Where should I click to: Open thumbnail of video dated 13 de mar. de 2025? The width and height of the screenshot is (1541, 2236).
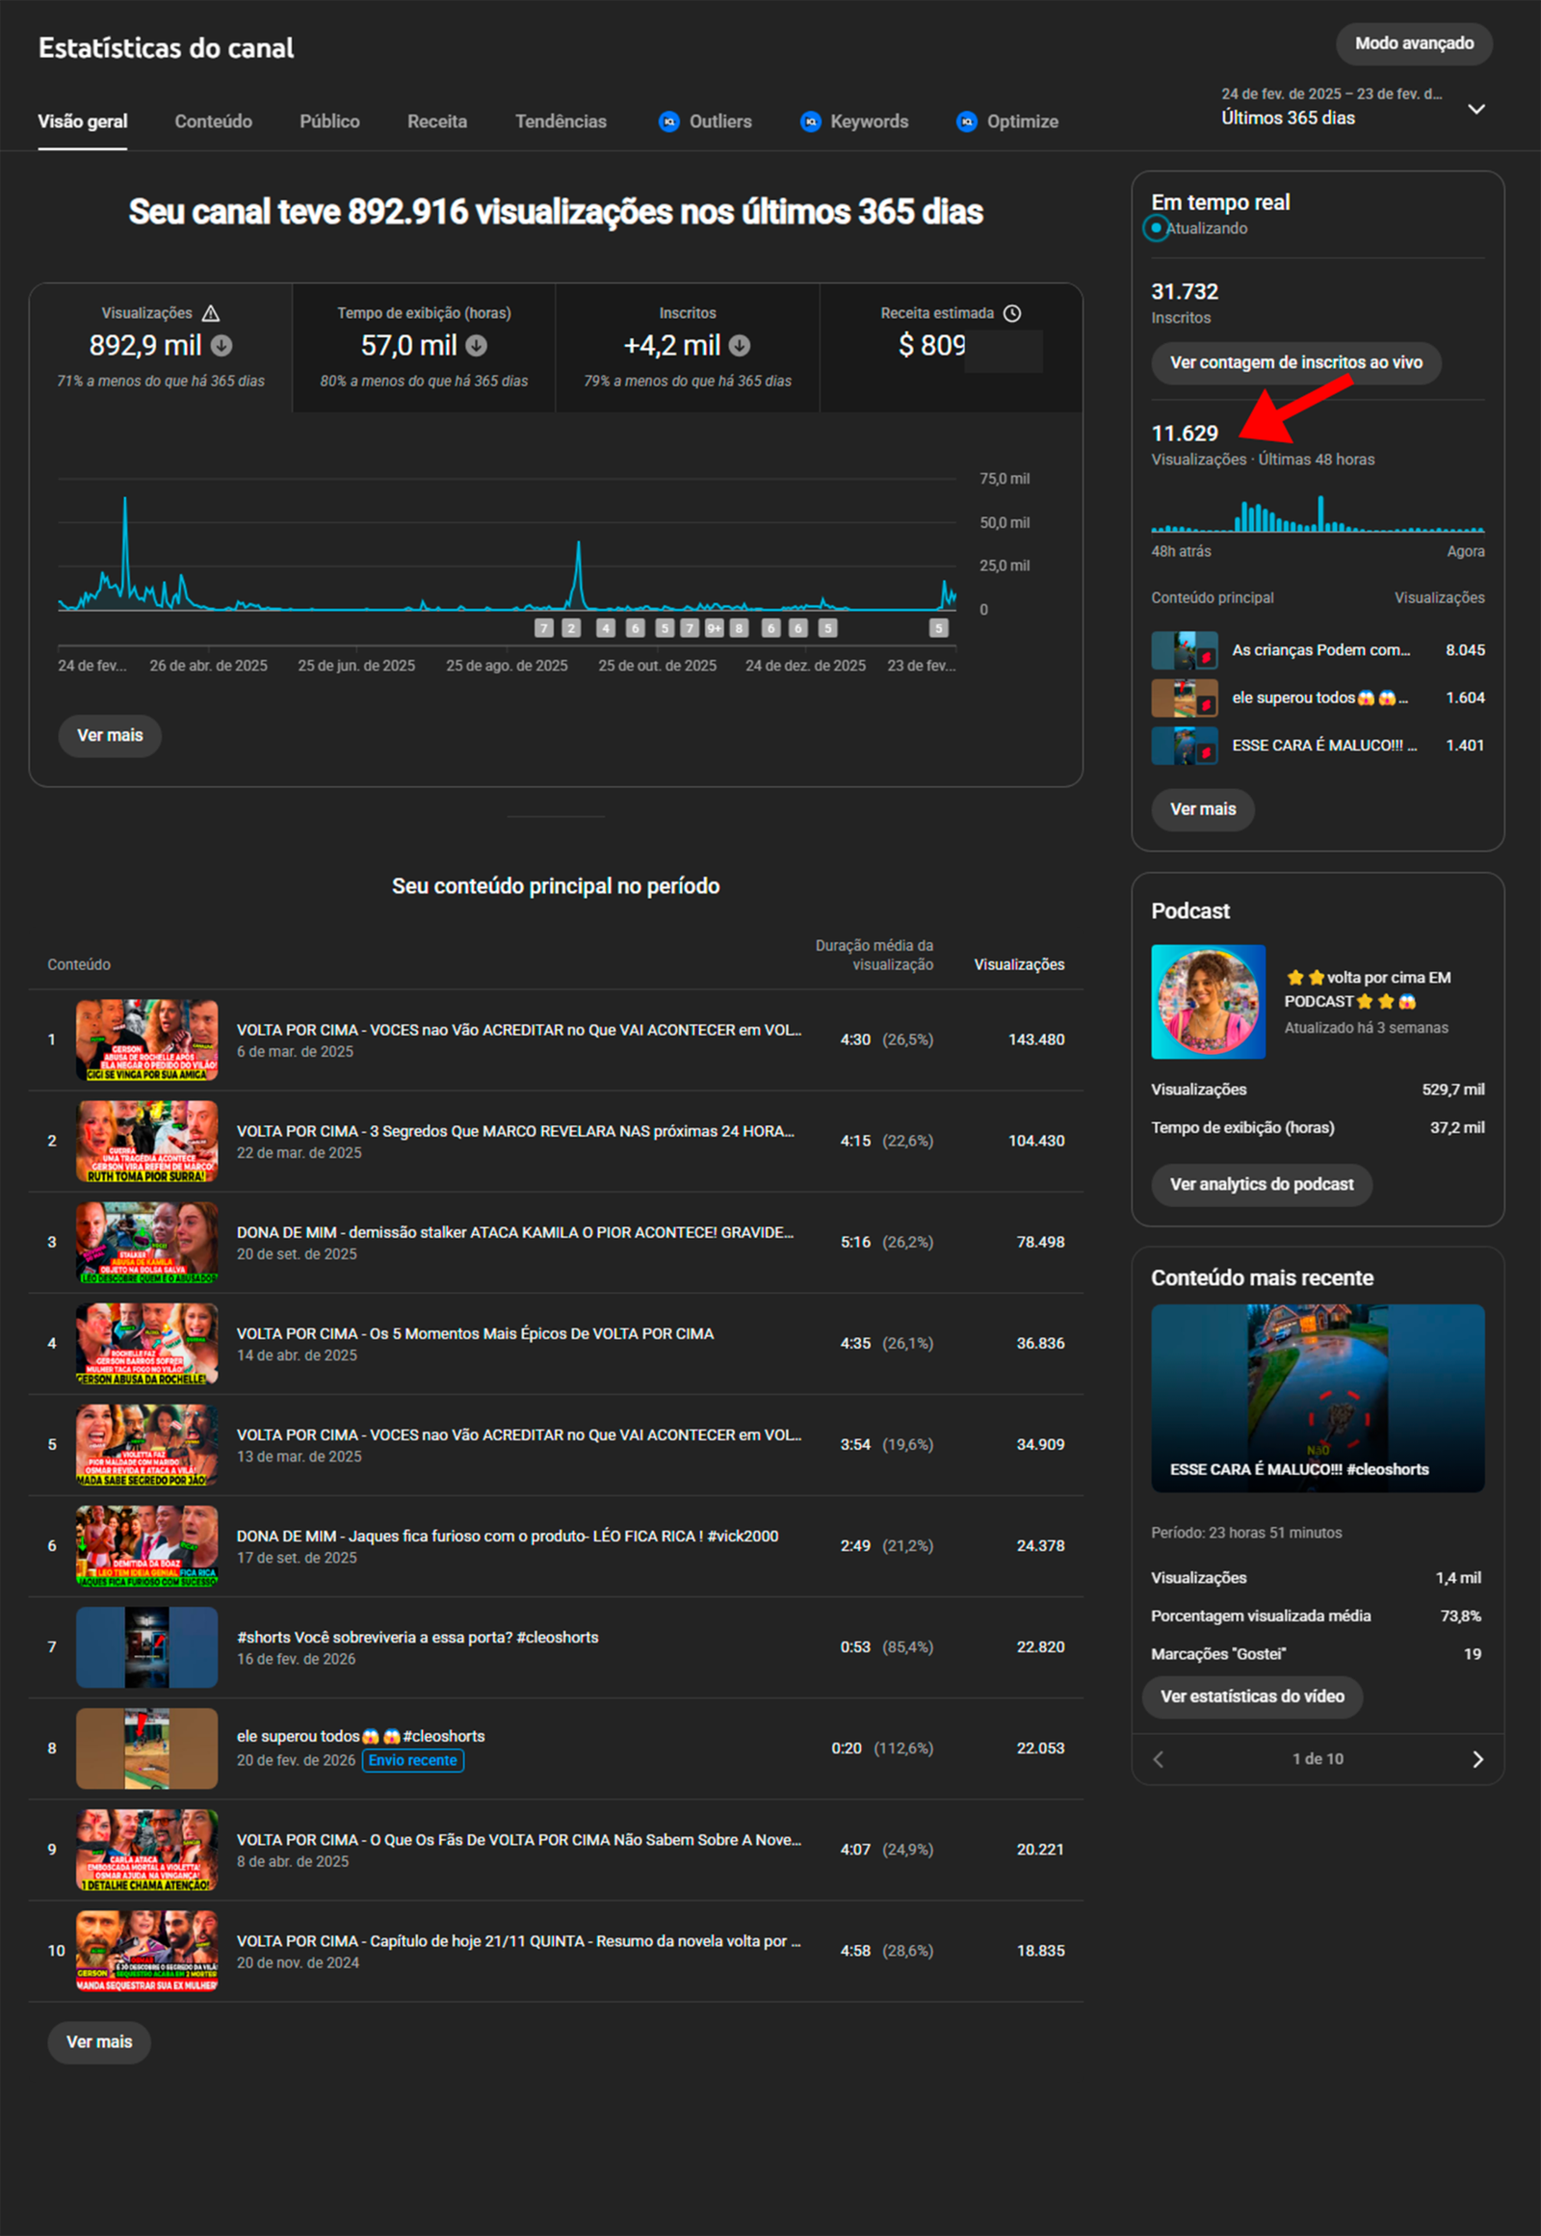(x=146, y=1445)
